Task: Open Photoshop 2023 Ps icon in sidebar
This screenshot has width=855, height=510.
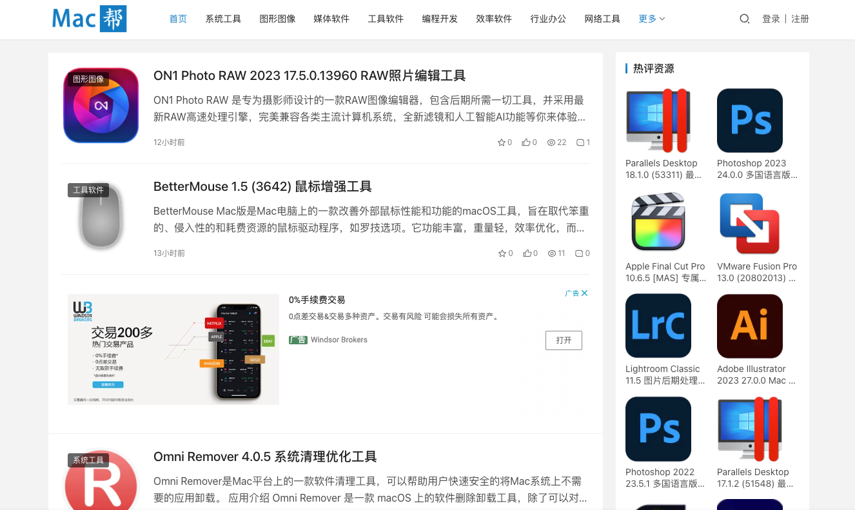Action: 750,121
